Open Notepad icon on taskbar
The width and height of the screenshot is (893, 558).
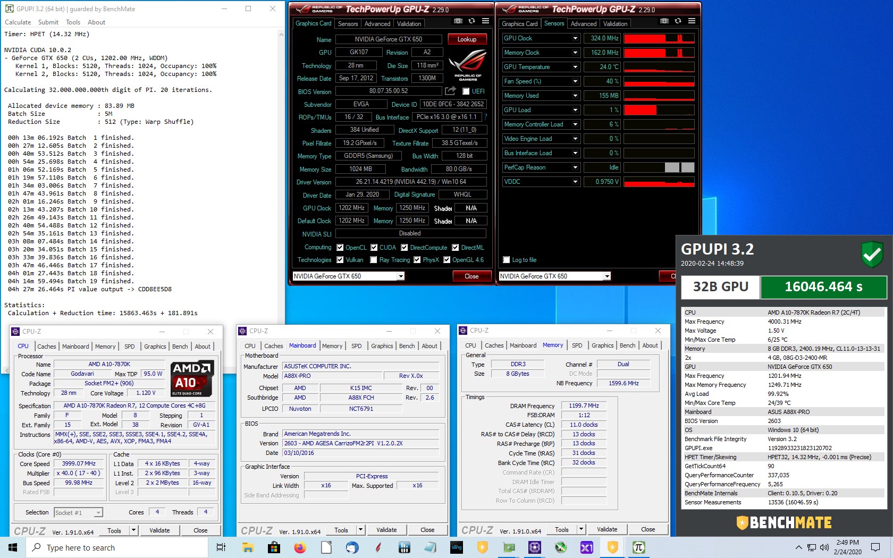430,547
